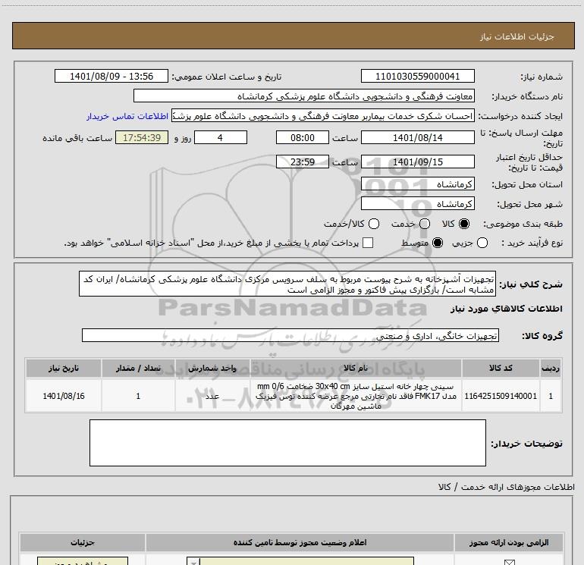Viewport: 584px width, 565px height.
Task: Select the اعلام وضعیت مجوز توسط تامین کننده header
Action: (300, 543)
